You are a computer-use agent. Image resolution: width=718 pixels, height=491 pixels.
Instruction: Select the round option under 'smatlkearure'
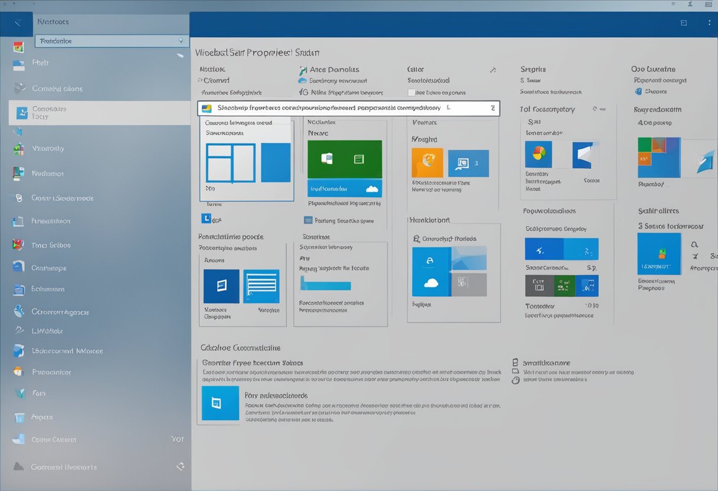tap(515, 380)
